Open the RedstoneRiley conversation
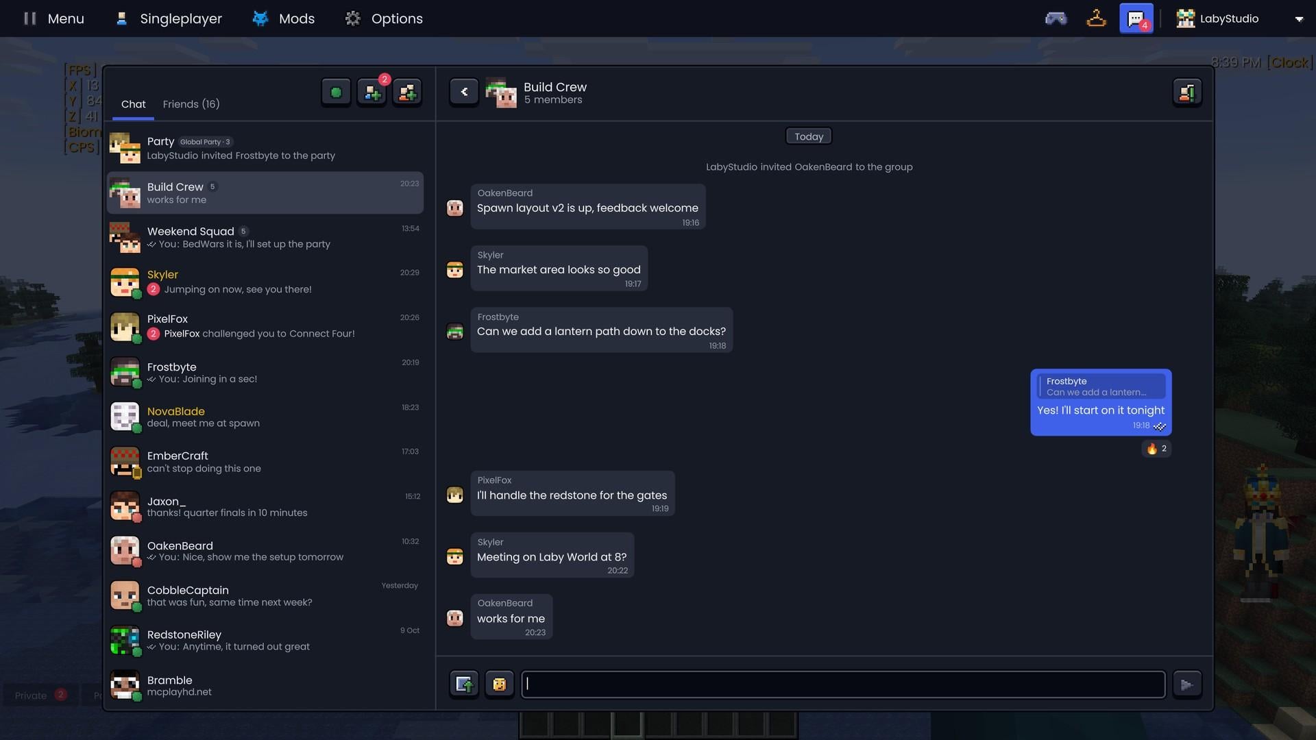 [265, 641]
